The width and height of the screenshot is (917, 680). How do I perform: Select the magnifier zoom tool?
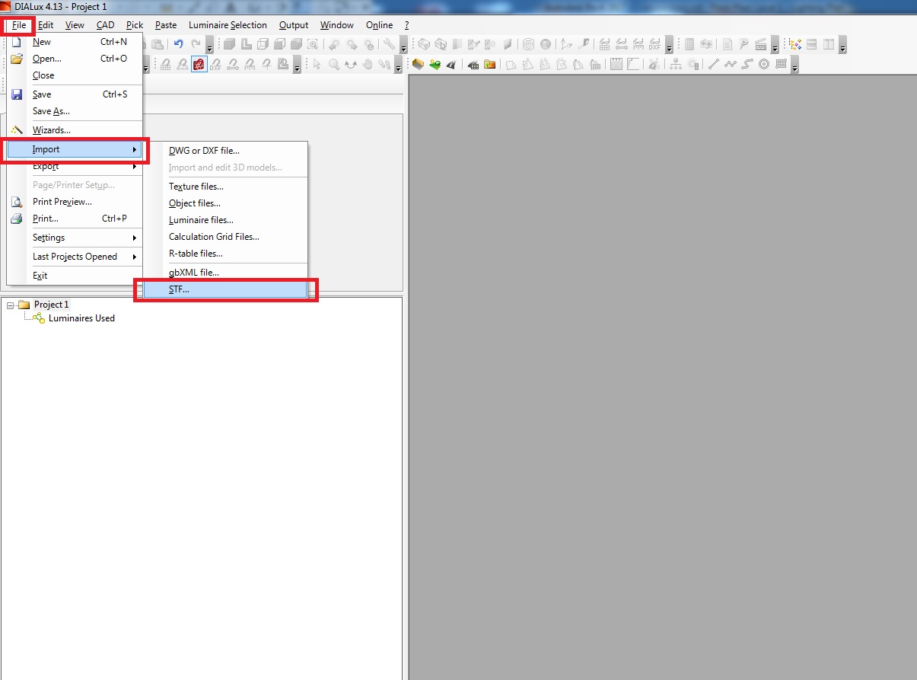pyautogui.click(x=334, y=64)
